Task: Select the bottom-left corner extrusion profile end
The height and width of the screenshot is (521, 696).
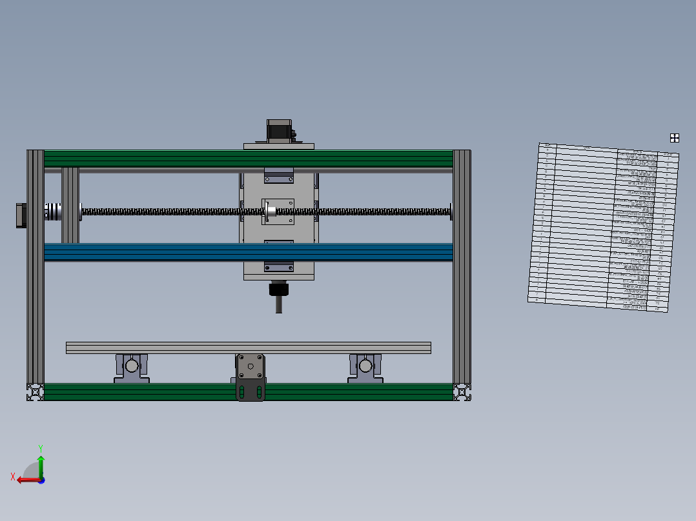Action: pyautogui.click(x=35, y=393)
